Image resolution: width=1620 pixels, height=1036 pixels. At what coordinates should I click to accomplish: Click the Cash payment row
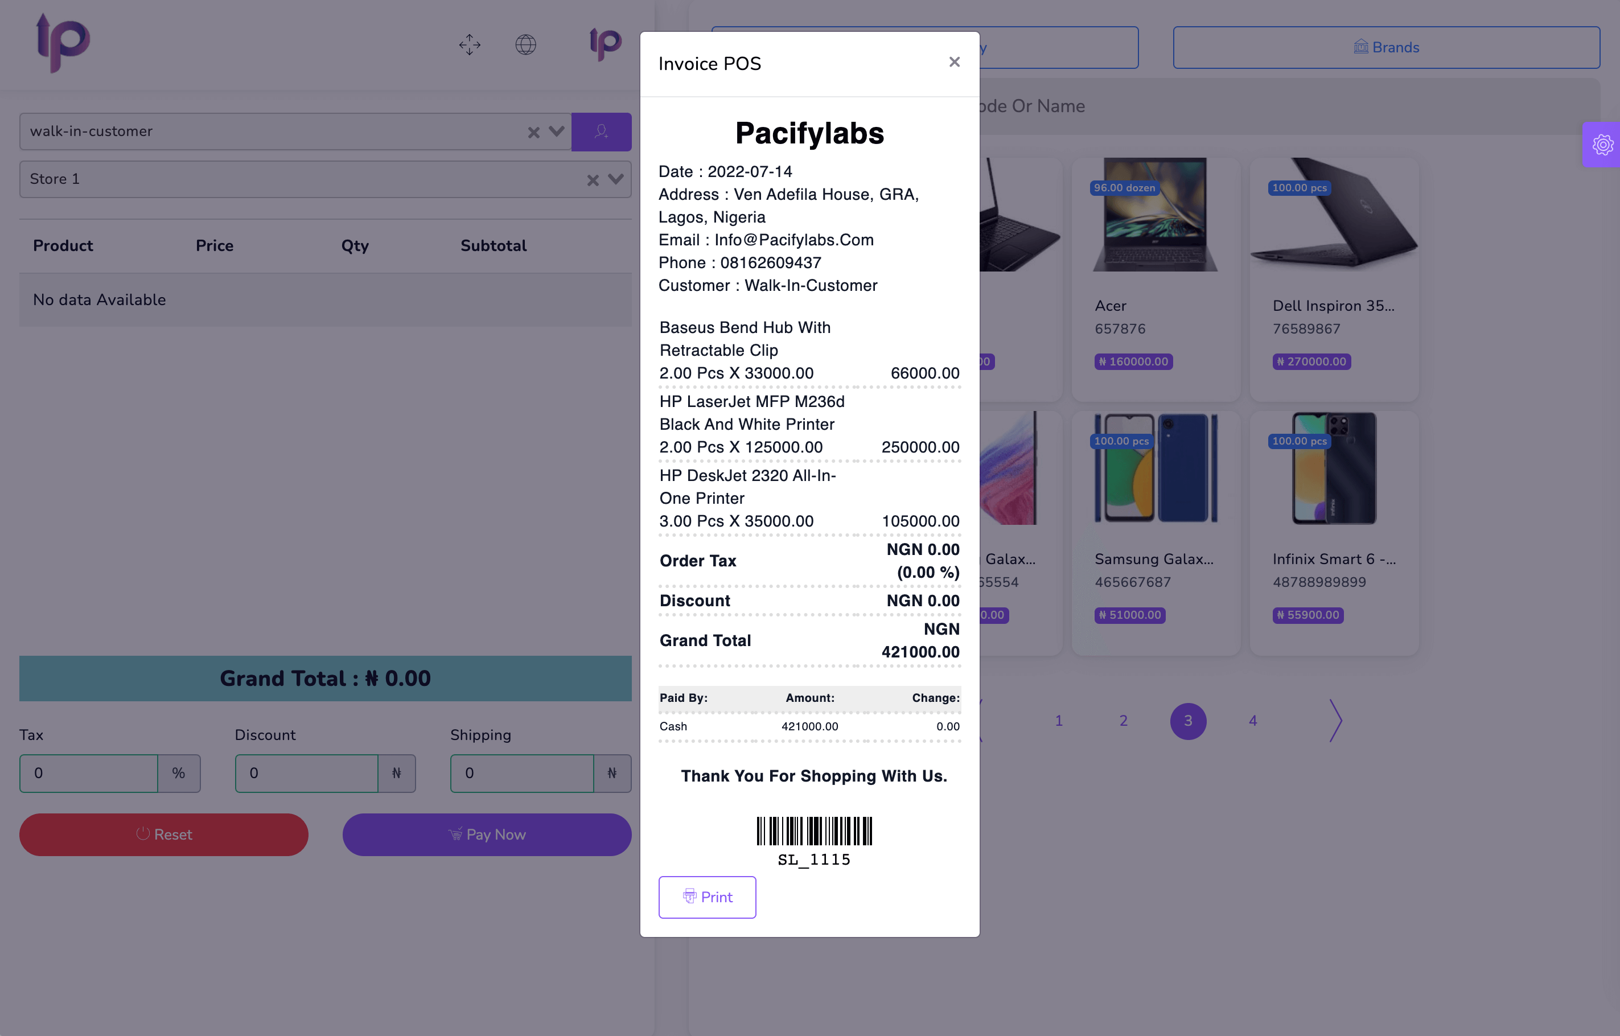coord(809,726)
